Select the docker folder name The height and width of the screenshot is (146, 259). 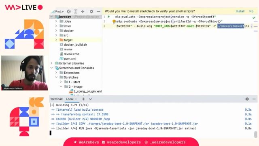(69, 31)
